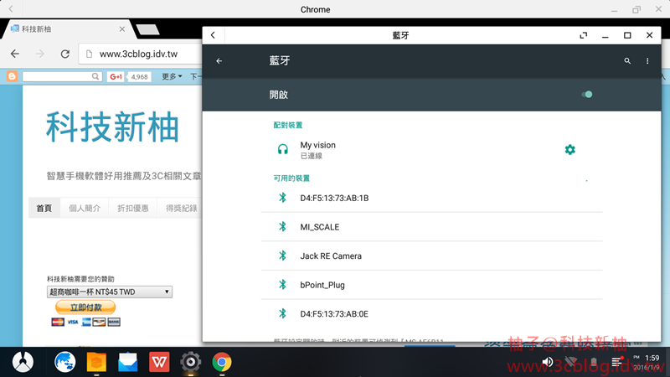Reload the page in Chrome

coord(65,54)
